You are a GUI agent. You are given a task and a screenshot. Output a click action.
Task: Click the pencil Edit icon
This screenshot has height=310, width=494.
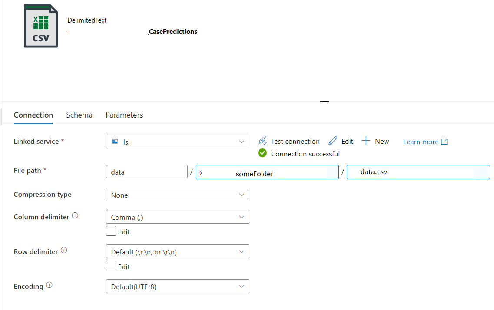point(333,141)
